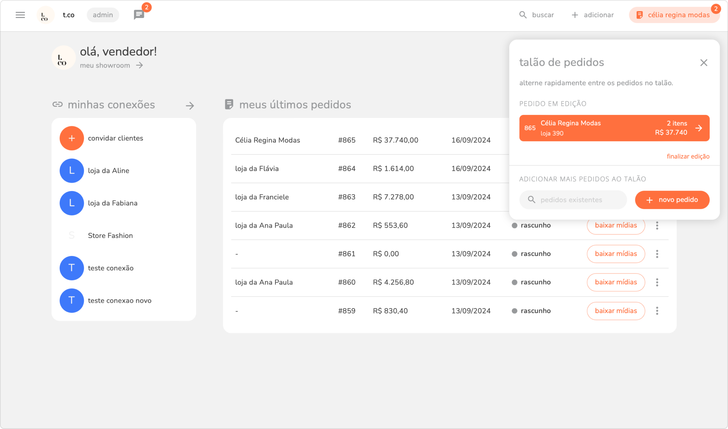Image resolution: width=728 pixels, height=429 pixels.
Task: Click baixar mídias for order #861
Action: [x=616, y=254]
